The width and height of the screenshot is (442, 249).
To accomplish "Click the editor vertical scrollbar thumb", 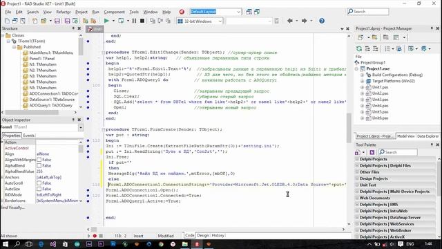I will [349, 127].
